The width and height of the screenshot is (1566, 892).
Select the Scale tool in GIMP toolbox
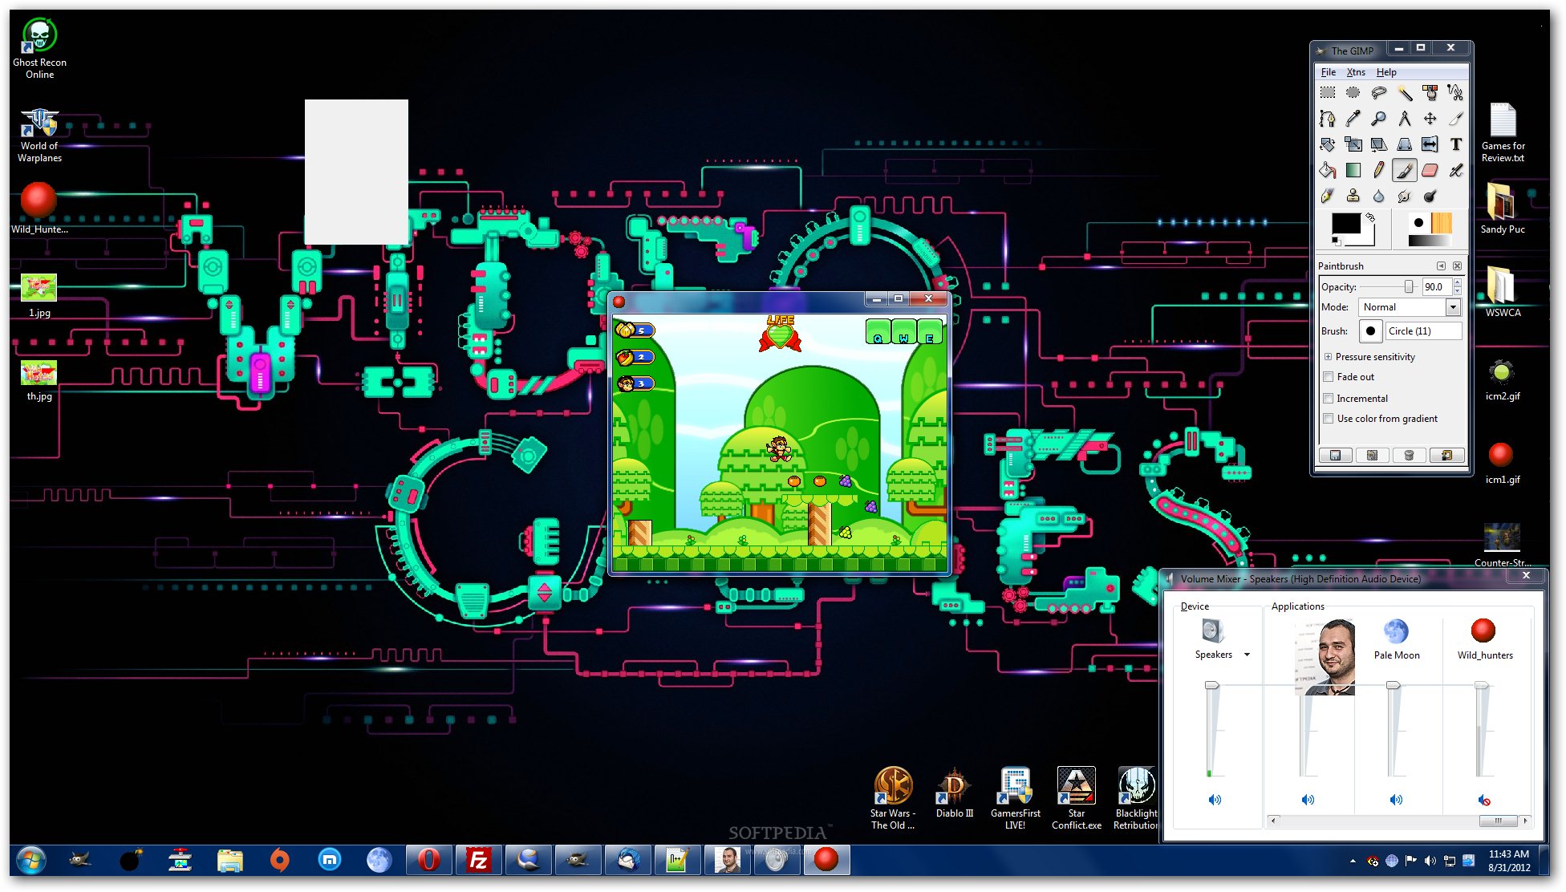pyautogui.click(x=1353, y=144)
